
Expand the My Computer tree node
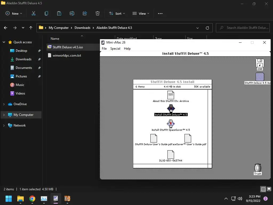click(4, 115)
